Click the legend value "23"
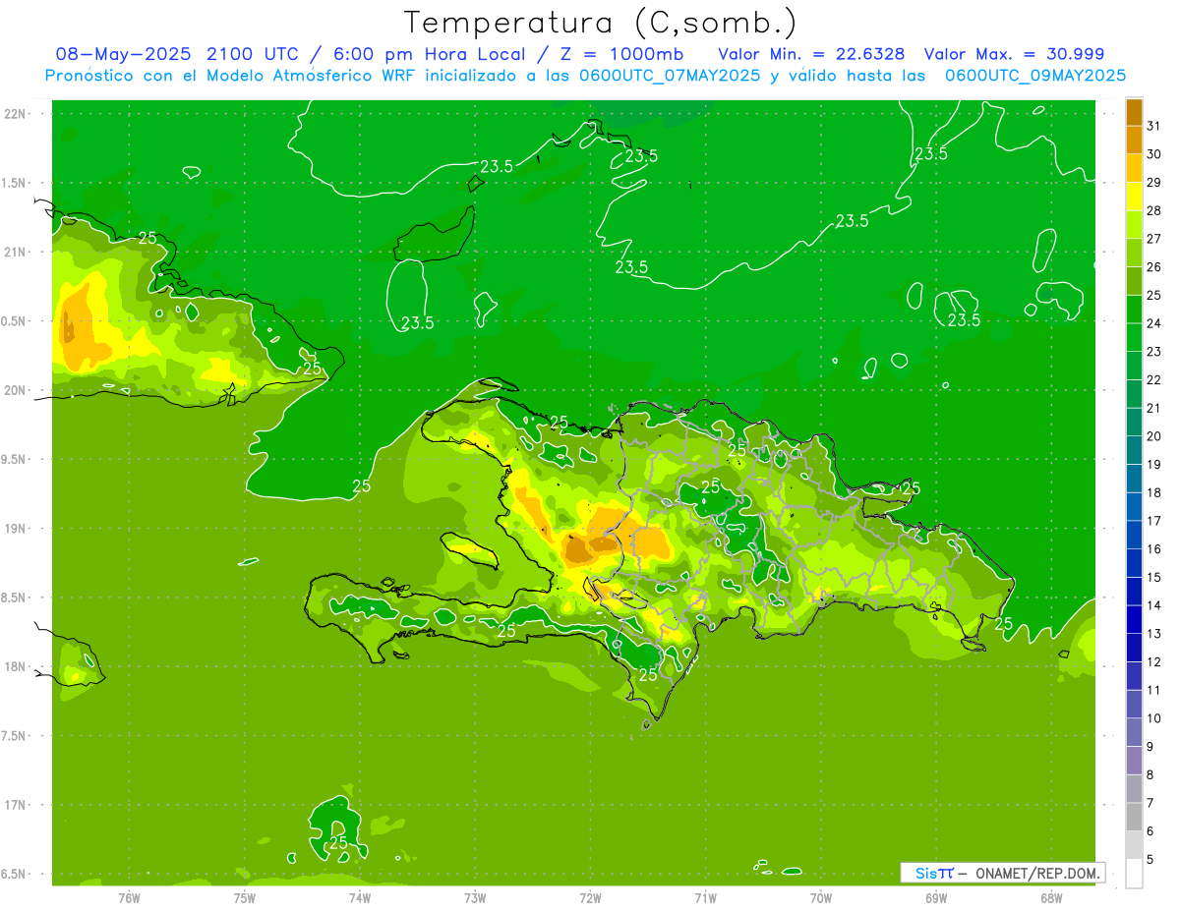Screen dimensions: 1180x911 (1154, 352)
